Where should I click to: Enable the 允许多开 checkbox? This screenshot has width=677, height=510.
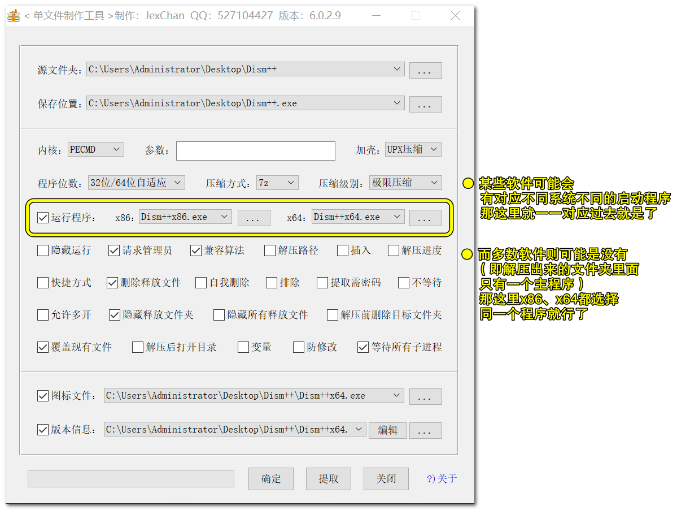43,315
